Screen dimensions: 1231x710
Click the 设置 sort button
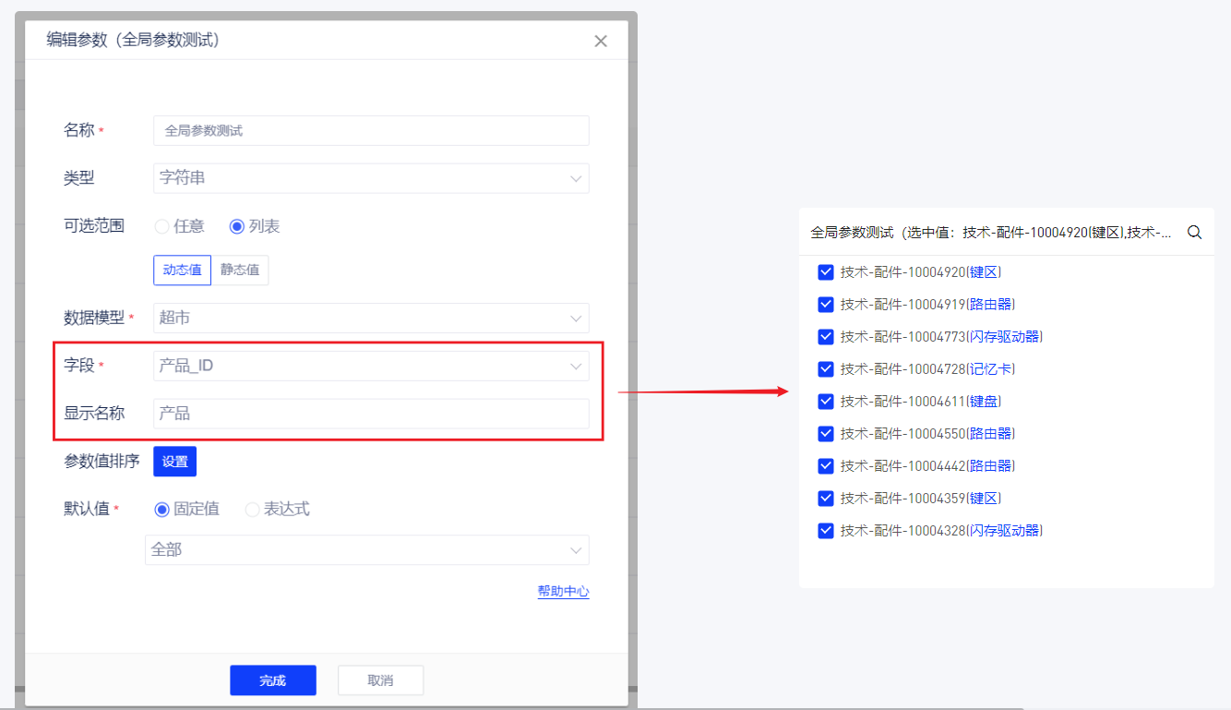[174, 462]
